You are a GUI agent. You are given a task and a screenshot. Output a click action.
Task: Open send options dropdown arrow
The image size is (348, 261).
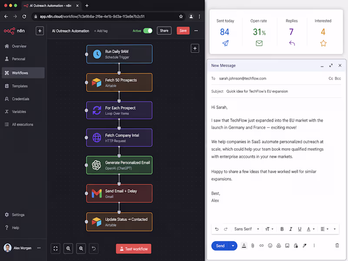coord(233,246)
